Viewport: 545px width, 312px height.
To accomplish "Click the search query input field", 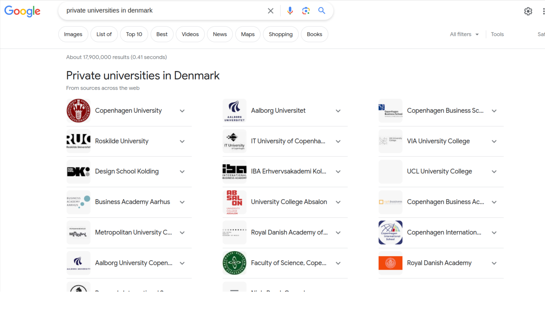I will tap(164, 10).
